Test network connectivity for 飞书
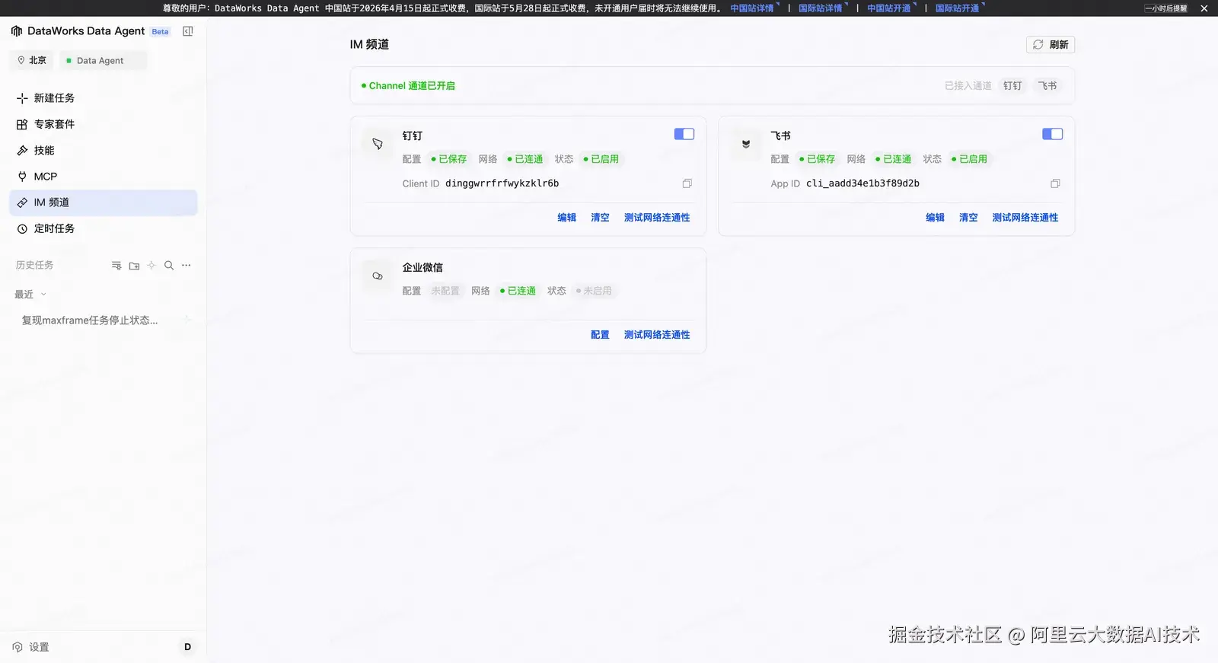This screenshot has width=1218, height=663. point(1025,218)
